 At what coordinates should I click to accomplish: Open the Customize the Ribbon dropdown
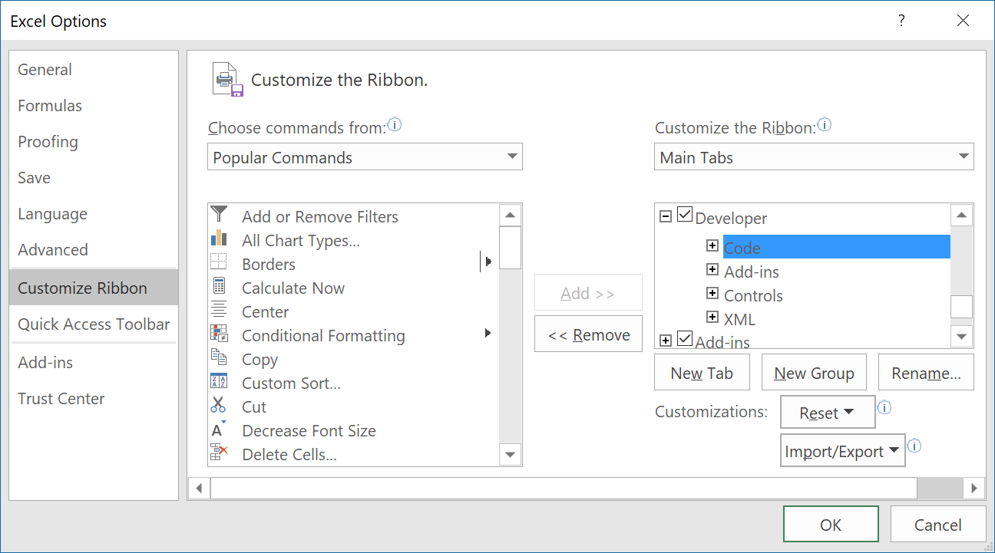(x=814, y=157)
